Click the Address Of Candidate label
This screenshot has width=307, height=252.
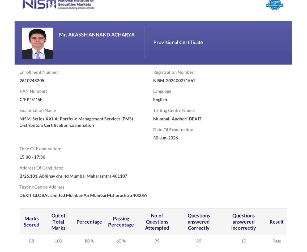pos(41,168)
